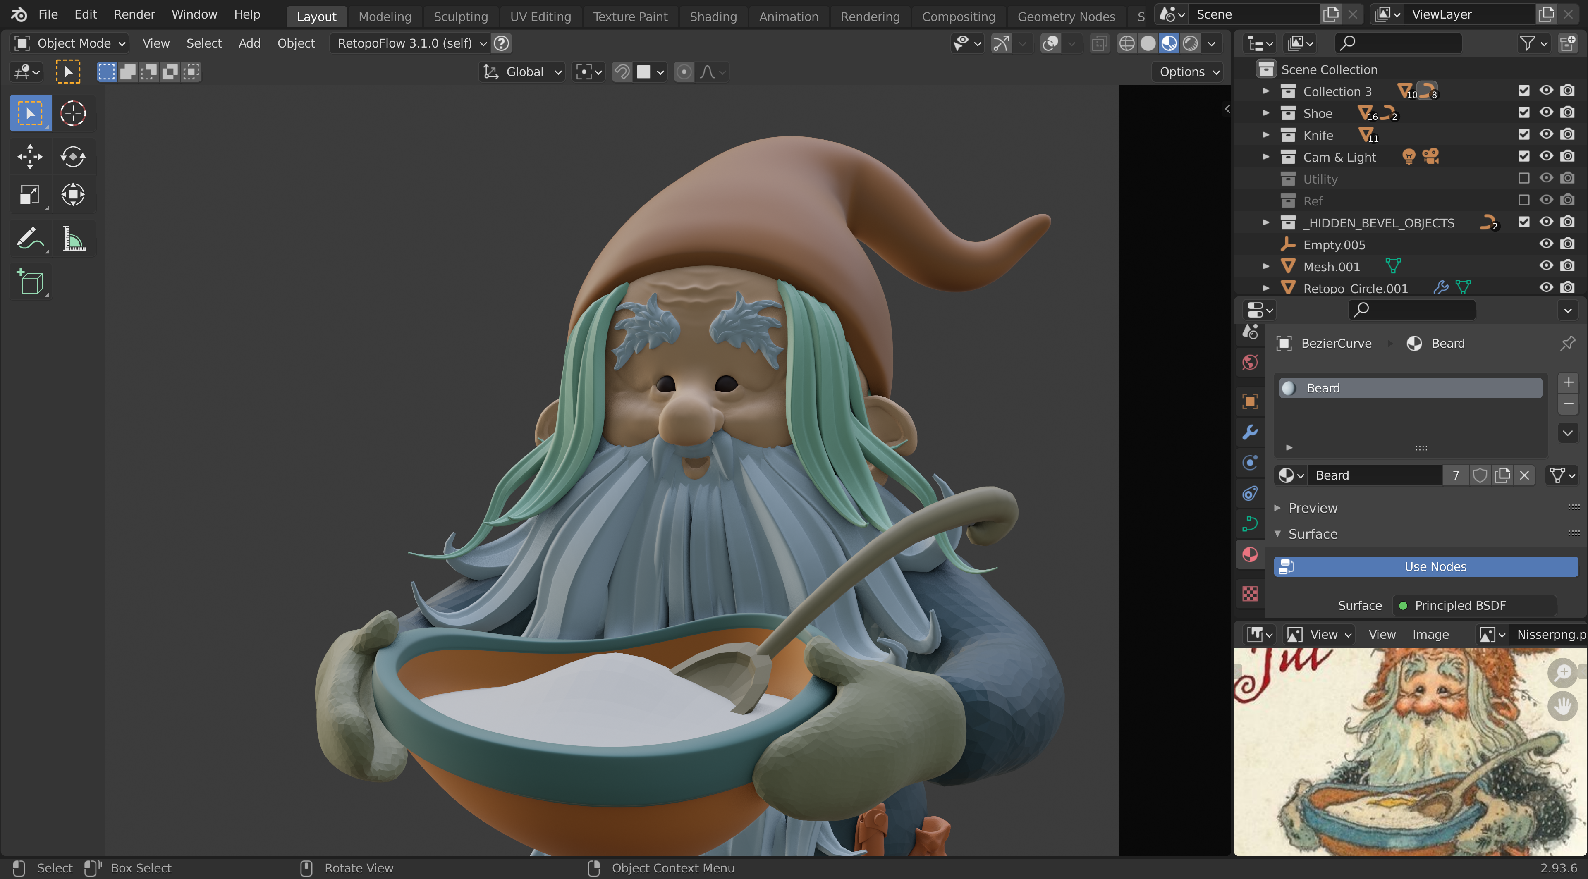Select the Scale tool
This screenshot has width=1588, height=879.
pyautogui.click(x=30, y=195)
